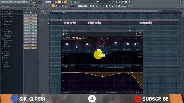Select the yellow Morning - 03 clip in picker

30,22
